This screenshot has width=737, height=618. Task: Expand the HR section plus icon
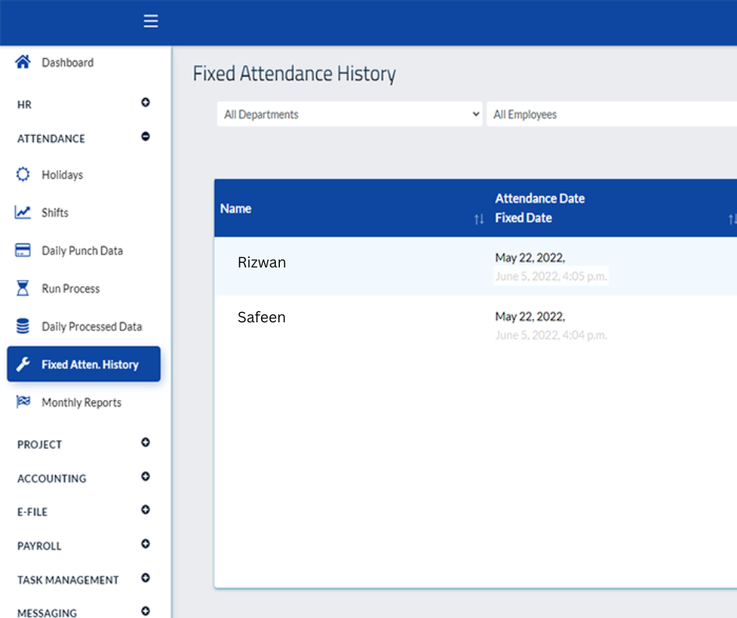point(146,103)
